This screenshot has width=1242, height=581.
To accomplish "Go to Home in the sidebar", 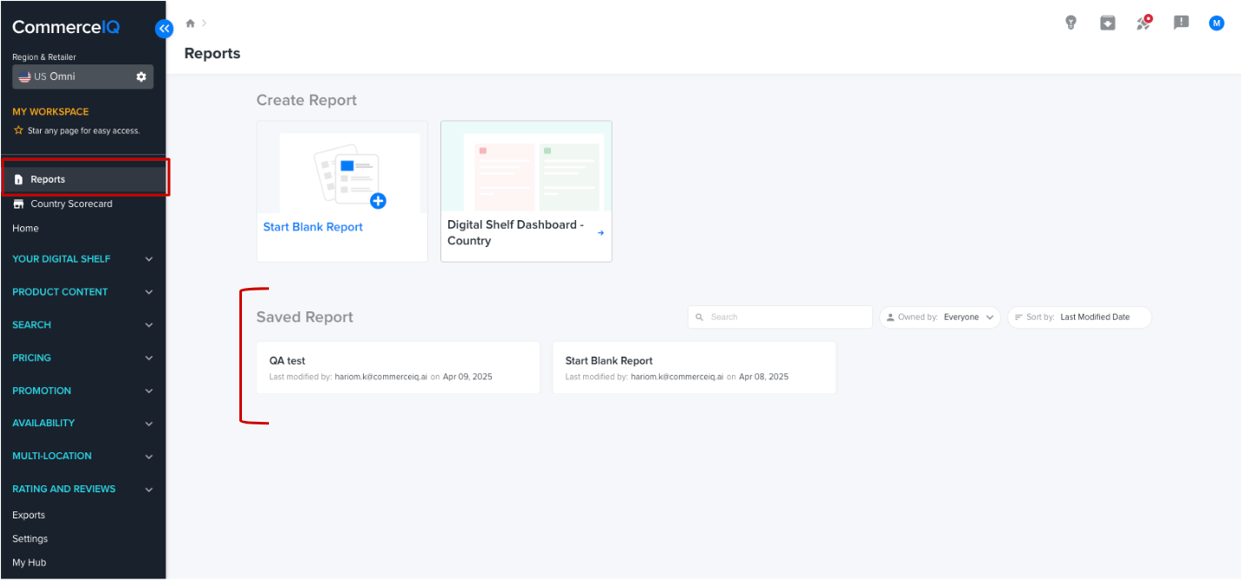I will point(25,228).
